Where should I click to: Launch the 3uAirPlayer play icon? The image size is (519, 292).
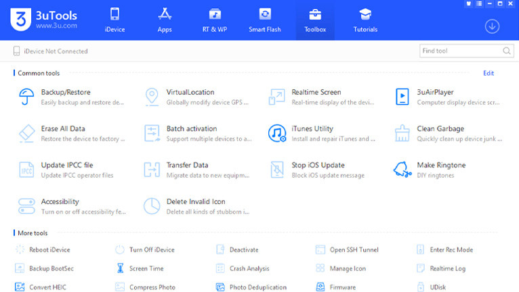point(402,97)
